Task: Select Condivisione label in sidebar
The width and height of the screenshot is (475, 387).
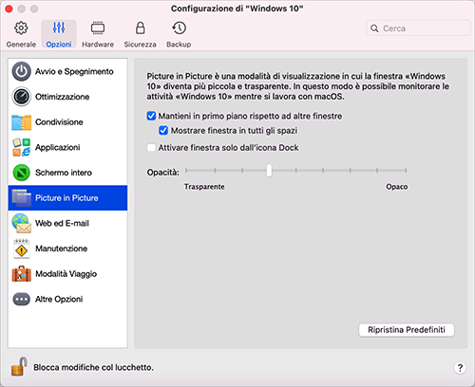Action: tap(59, 122)
